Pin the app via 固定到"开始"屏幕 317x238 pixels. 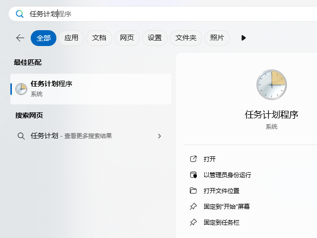[x=226, y=206]
